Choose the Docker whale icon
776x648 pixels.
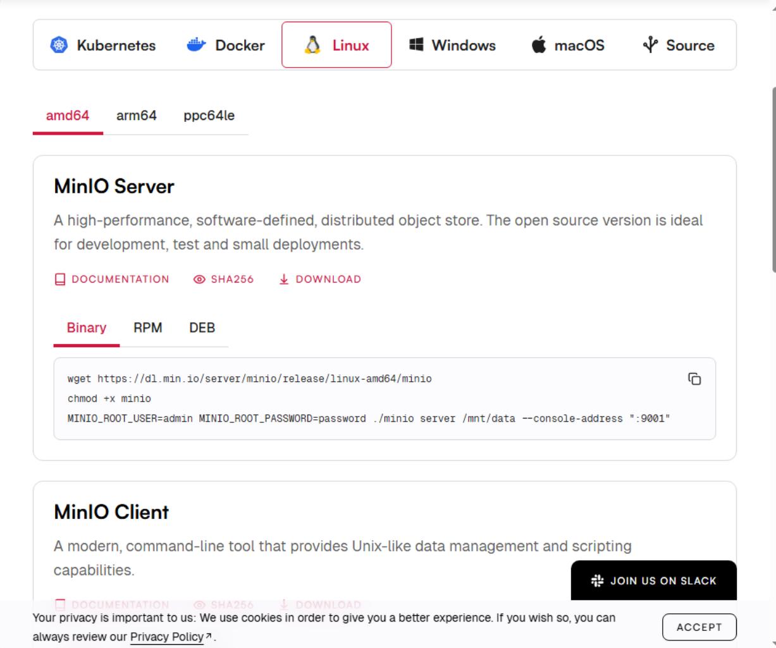pyautogui.click(x=197, y=45)
